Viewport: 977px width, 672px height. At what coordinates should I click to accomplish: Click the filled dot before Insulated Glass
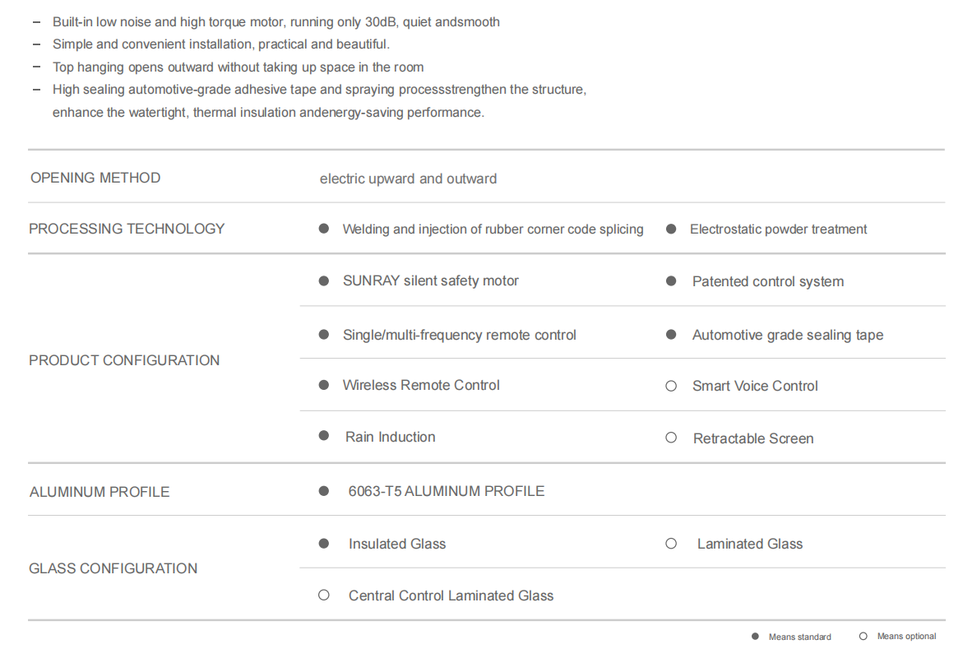coord(324,544)
